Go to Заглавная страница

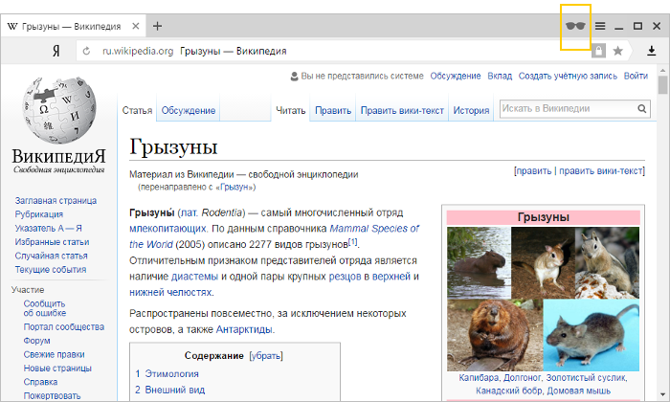[x=56, y=201]
